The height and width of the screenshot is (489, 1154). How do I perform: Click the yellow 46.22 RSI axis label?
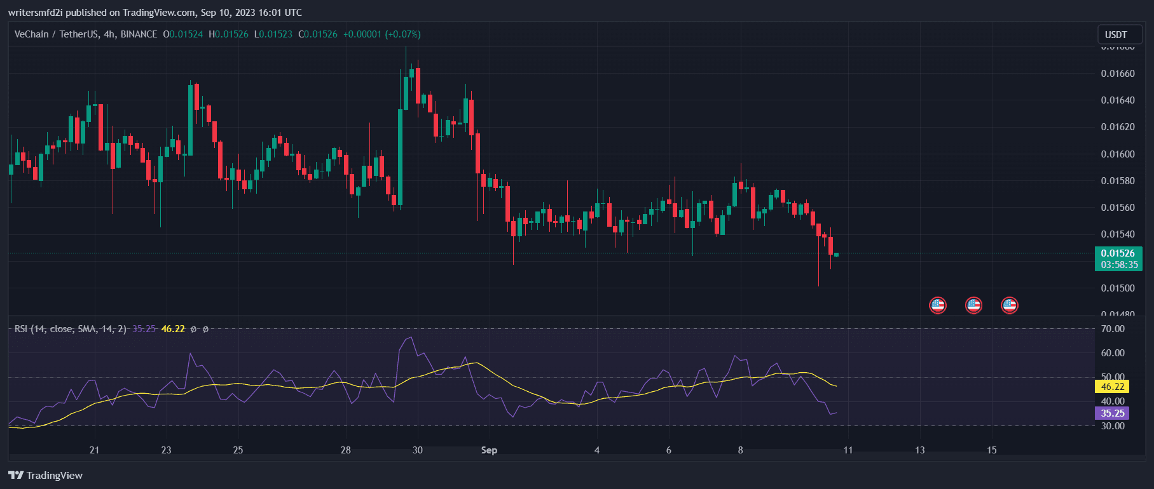1112,386
